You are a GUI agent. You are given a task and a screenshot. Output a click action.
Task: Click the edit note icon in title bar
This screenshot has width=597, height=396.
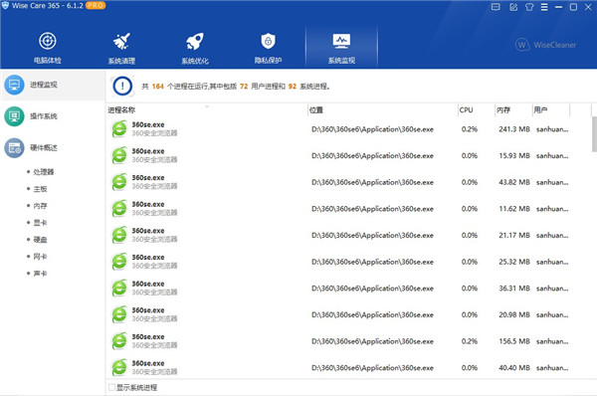pyautogui.click(x=513, y=7)
